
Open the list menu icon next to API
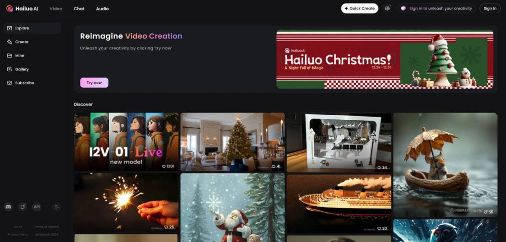tap(56, 207)
